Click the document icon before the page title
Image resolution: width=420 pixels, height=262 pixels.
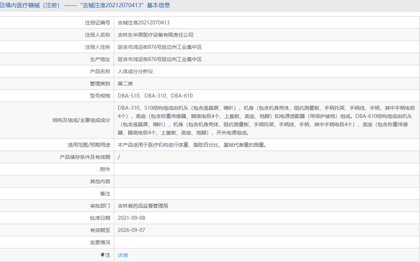[2, 5]
